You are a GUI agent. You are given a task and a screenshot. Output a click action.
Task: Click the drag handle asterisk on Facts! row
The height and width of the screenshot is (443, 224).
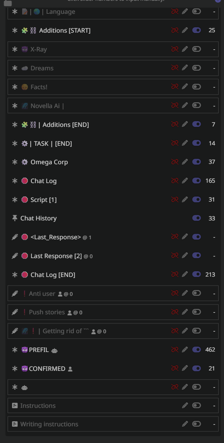point(15,87)
